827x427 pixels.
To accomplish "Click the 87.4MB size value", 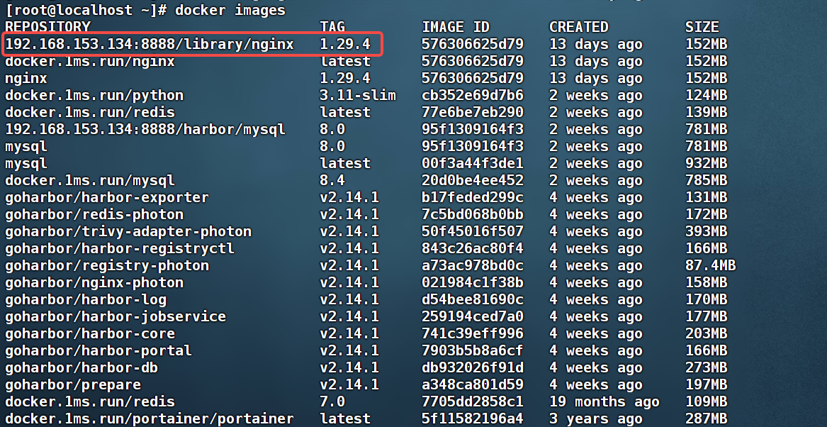I will coord(711,265).
